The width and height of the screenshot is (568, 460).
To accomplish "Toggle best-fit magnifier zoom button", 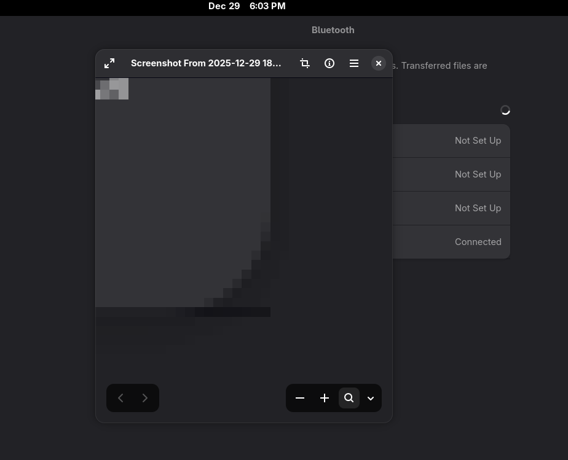I will point(349,398).
